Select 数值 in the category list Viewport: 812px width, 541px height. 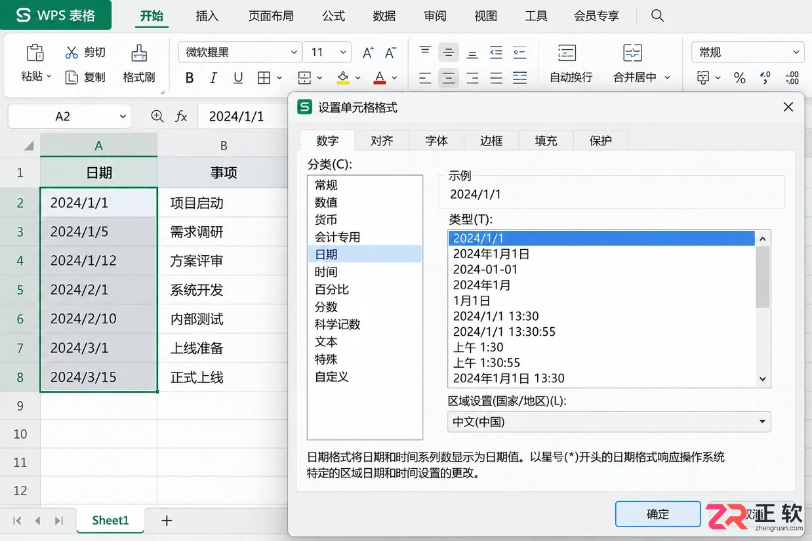(365, 203)
